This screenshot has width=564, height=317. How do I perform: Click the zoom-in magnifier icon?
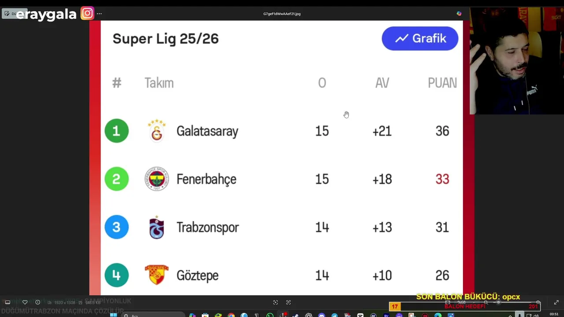point(538,302)
